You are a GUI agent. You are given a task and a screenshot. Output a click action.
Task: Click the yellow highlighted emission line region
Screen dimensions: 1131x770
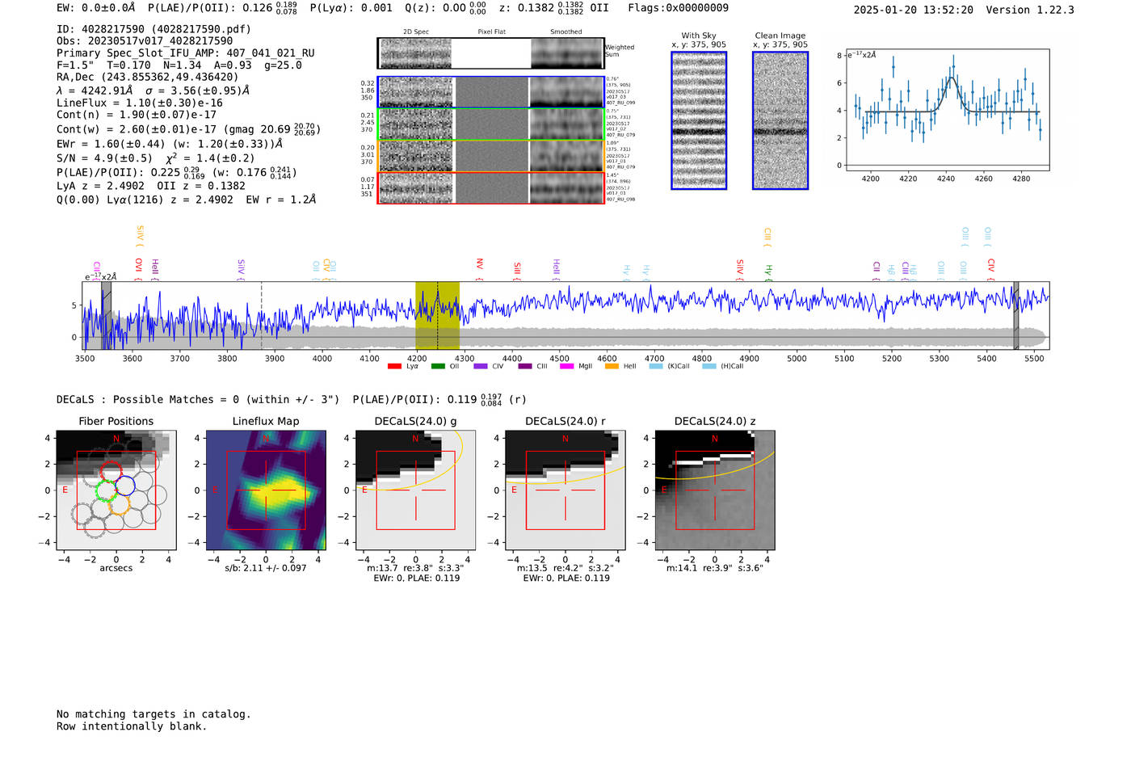click(x=437, y=315)
